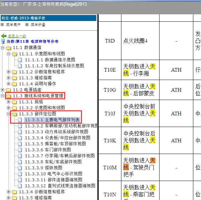Expand the 11.1.4 说明与操作 node

8,84
